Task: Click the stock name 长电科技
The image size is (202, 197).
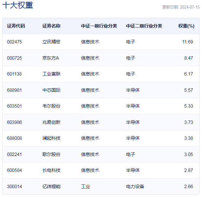Action: coord(51,170)
